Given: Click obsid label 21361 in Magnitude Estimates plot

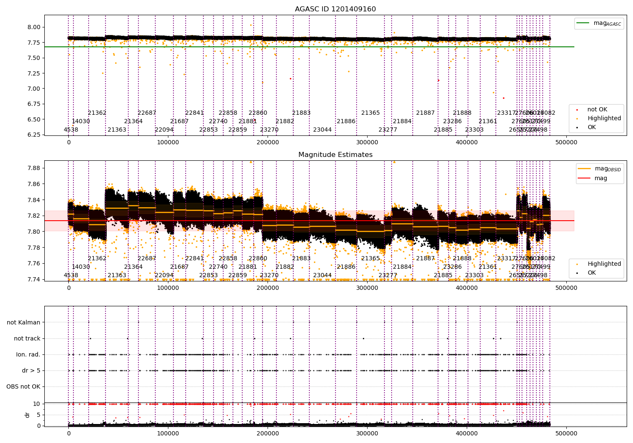Looking at the screenshot, I should pyautogui.click(x=488, y=267).
